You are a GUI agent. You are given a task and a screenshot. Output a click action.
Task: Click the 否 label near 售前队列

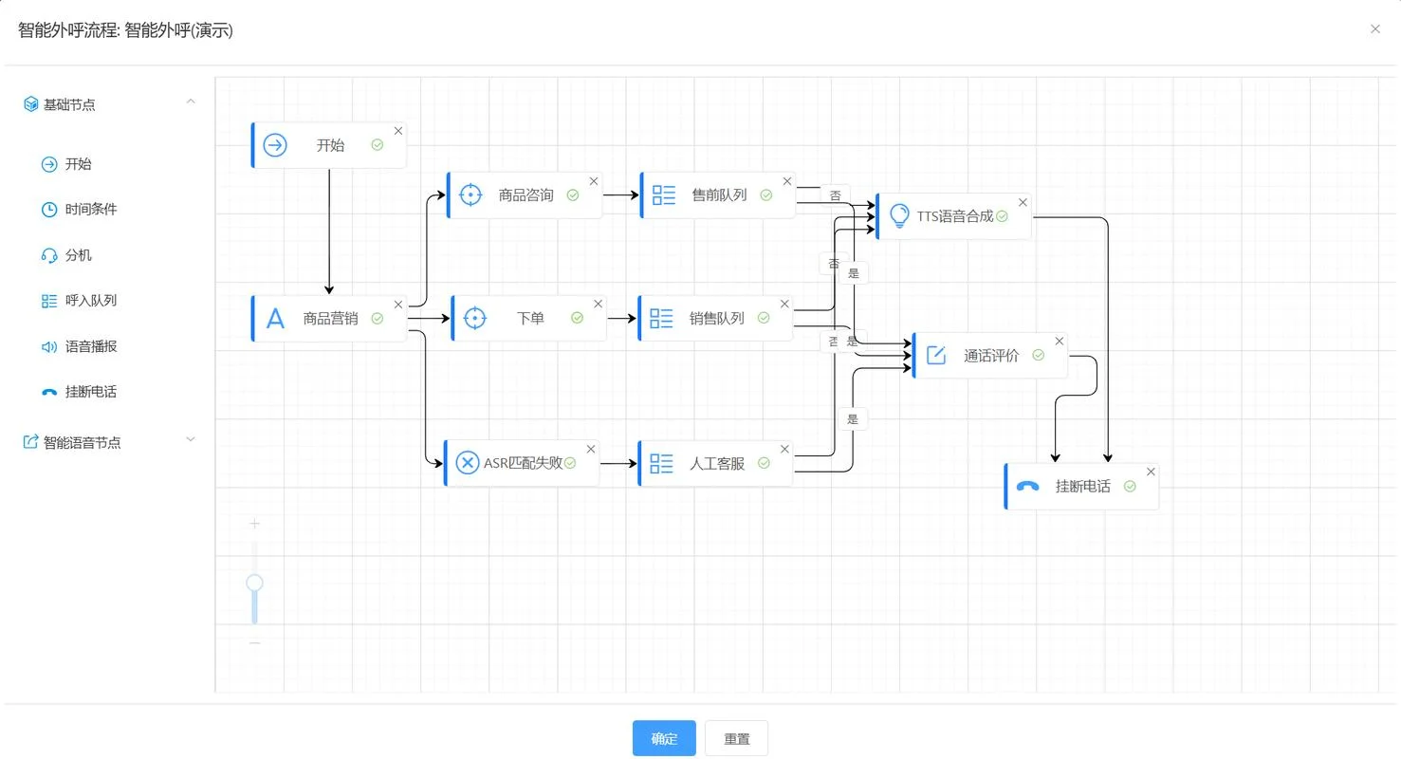(835, 194)
